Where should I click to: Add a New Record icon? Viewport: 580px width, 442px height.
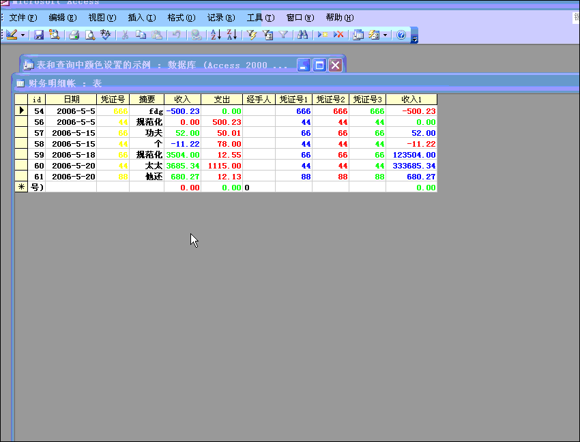point(322,35)
